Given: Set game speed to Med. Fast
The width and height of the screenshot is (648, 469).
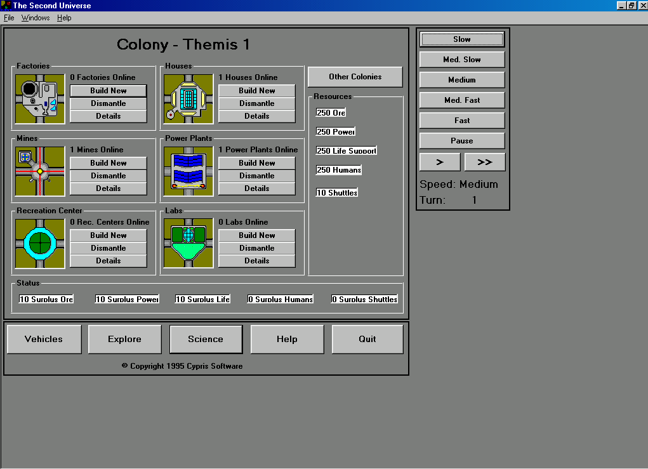Looking at the screenshot, I should click(x=462, y=100).
